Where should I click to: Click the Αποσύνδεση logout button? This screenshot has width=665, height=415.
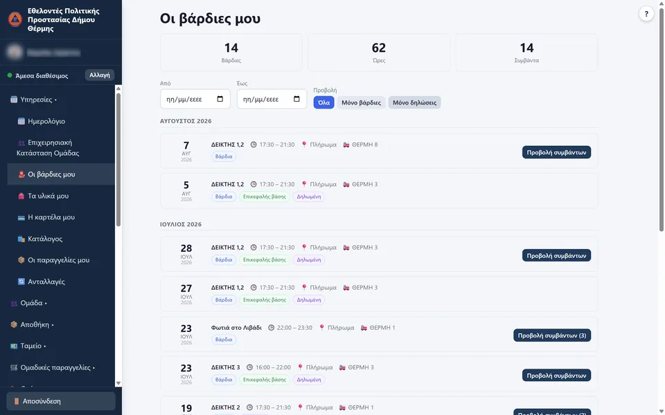click(61, 401)
